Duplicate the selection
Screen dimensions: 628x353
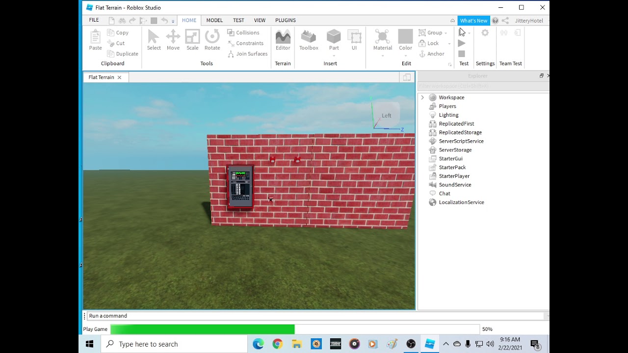coord(123,54)
